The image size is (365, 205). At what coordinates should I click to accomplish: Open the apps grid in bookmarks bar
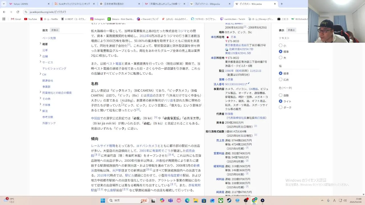point(4,19)
